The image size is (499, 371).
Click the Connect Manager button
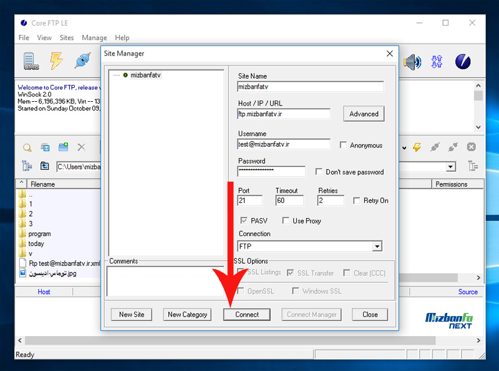click(x=311, y=315)
